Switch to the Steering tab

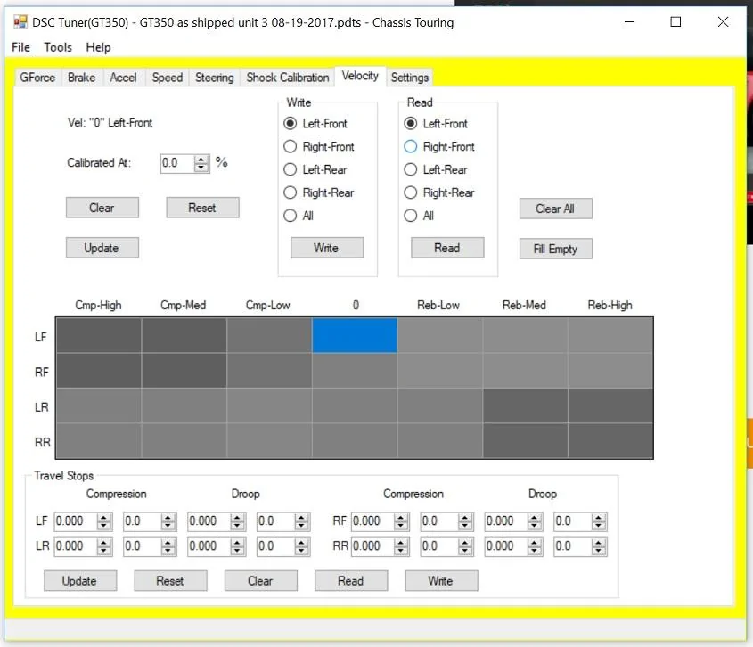[214, 78]
